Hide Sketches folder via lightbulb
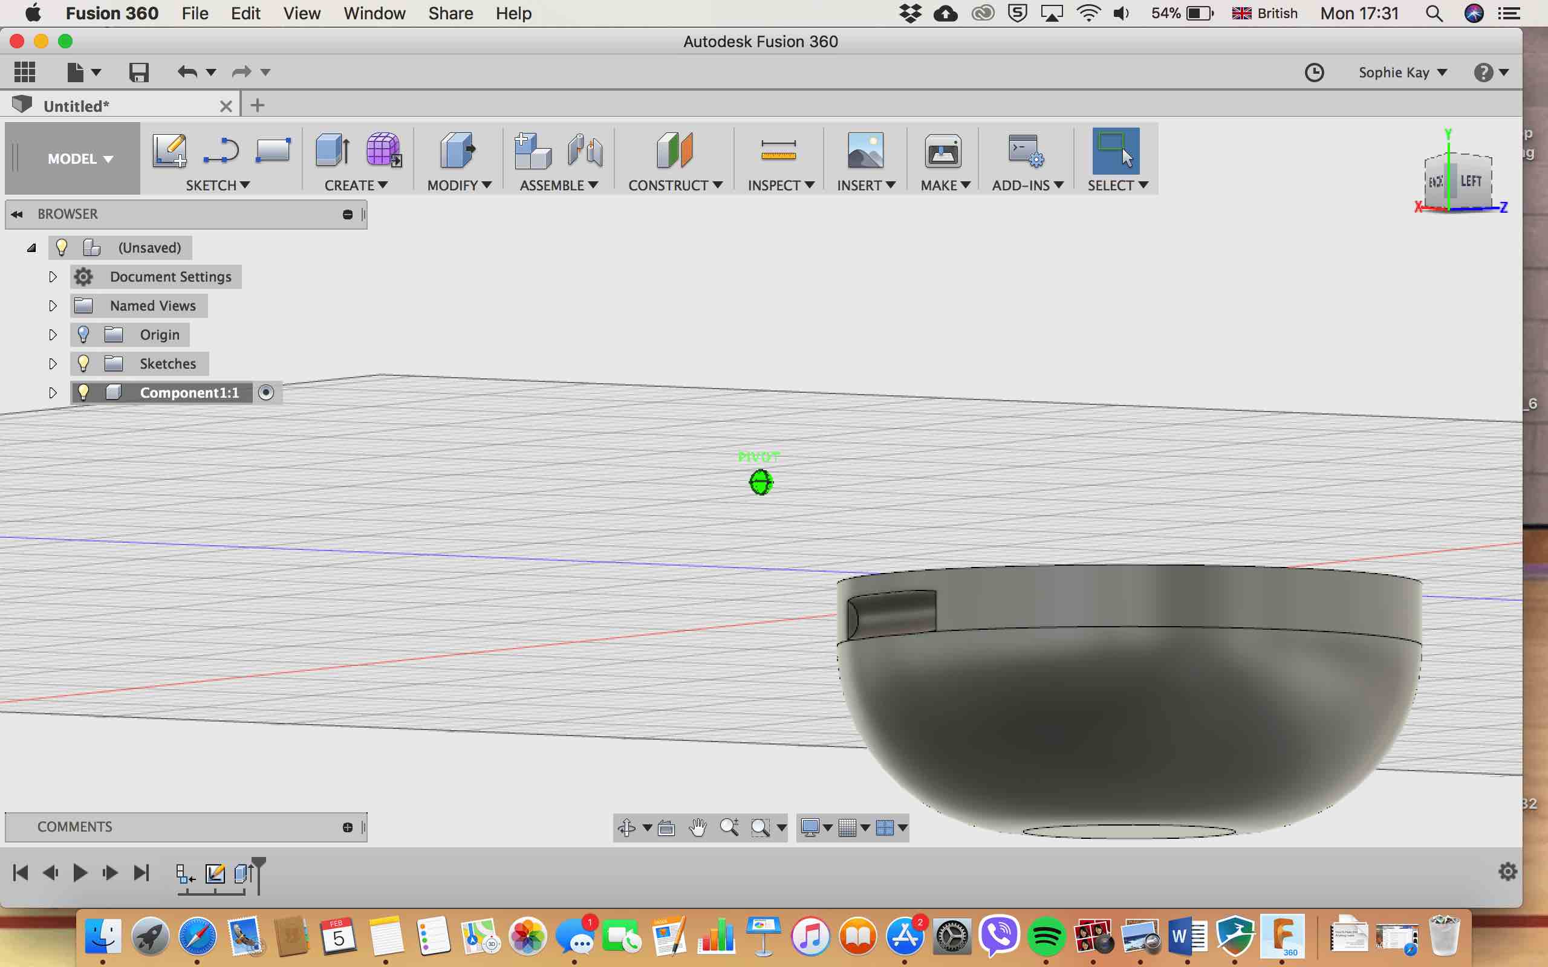 83,363
